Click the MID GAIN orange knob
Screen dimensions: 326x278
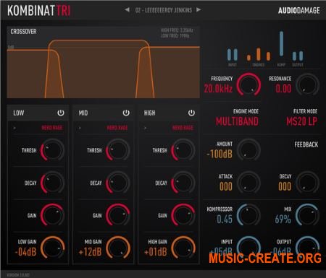coord(118,248)
